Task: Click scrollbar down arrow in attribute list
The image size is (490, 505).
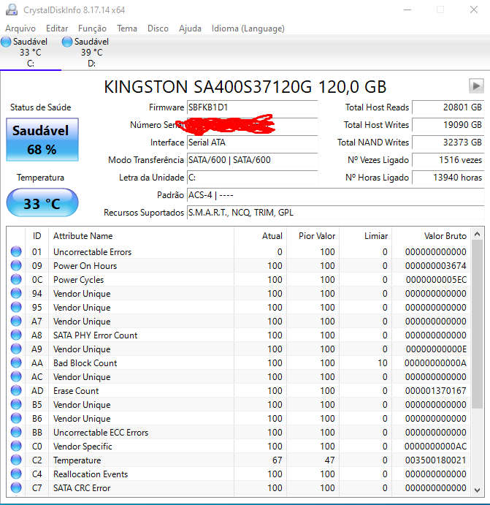Action: tap(477, 490)
